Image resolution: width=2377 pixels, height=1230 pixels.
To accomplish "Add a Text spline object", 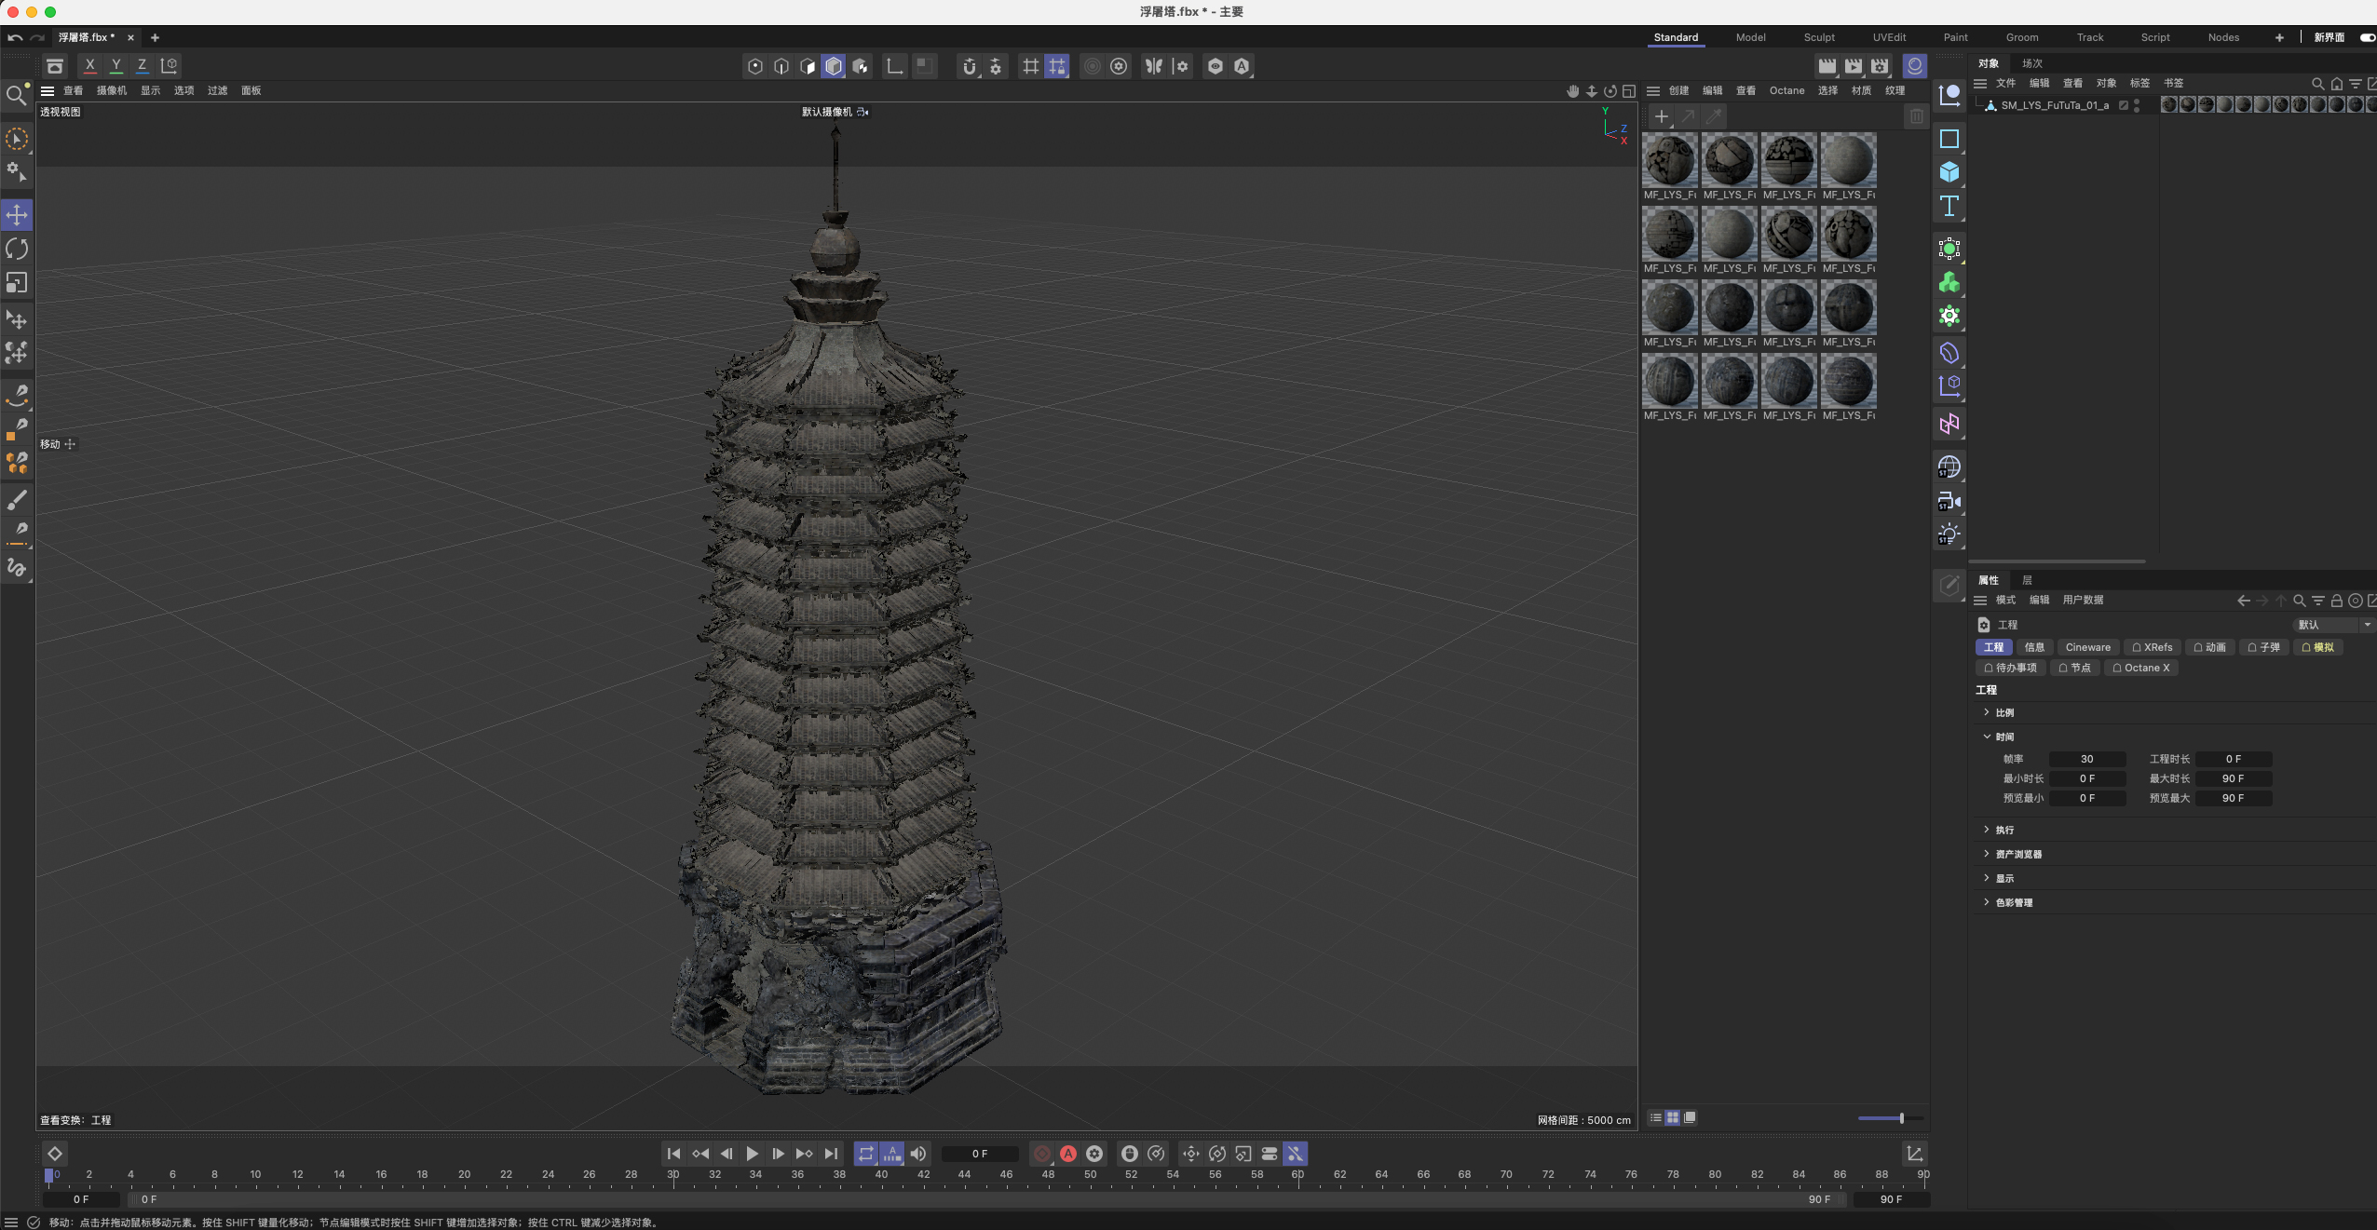I will [1949, 206].
